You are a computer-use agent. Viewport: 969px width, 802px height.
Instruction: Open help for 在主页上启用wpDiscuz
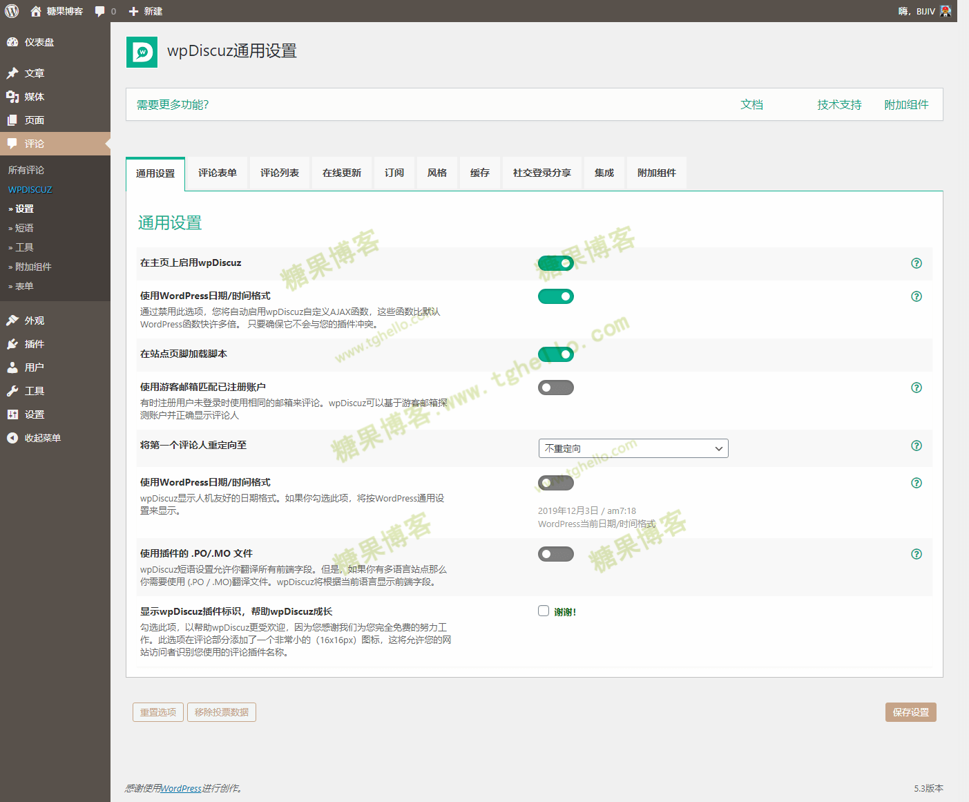(x=917, y=263)
